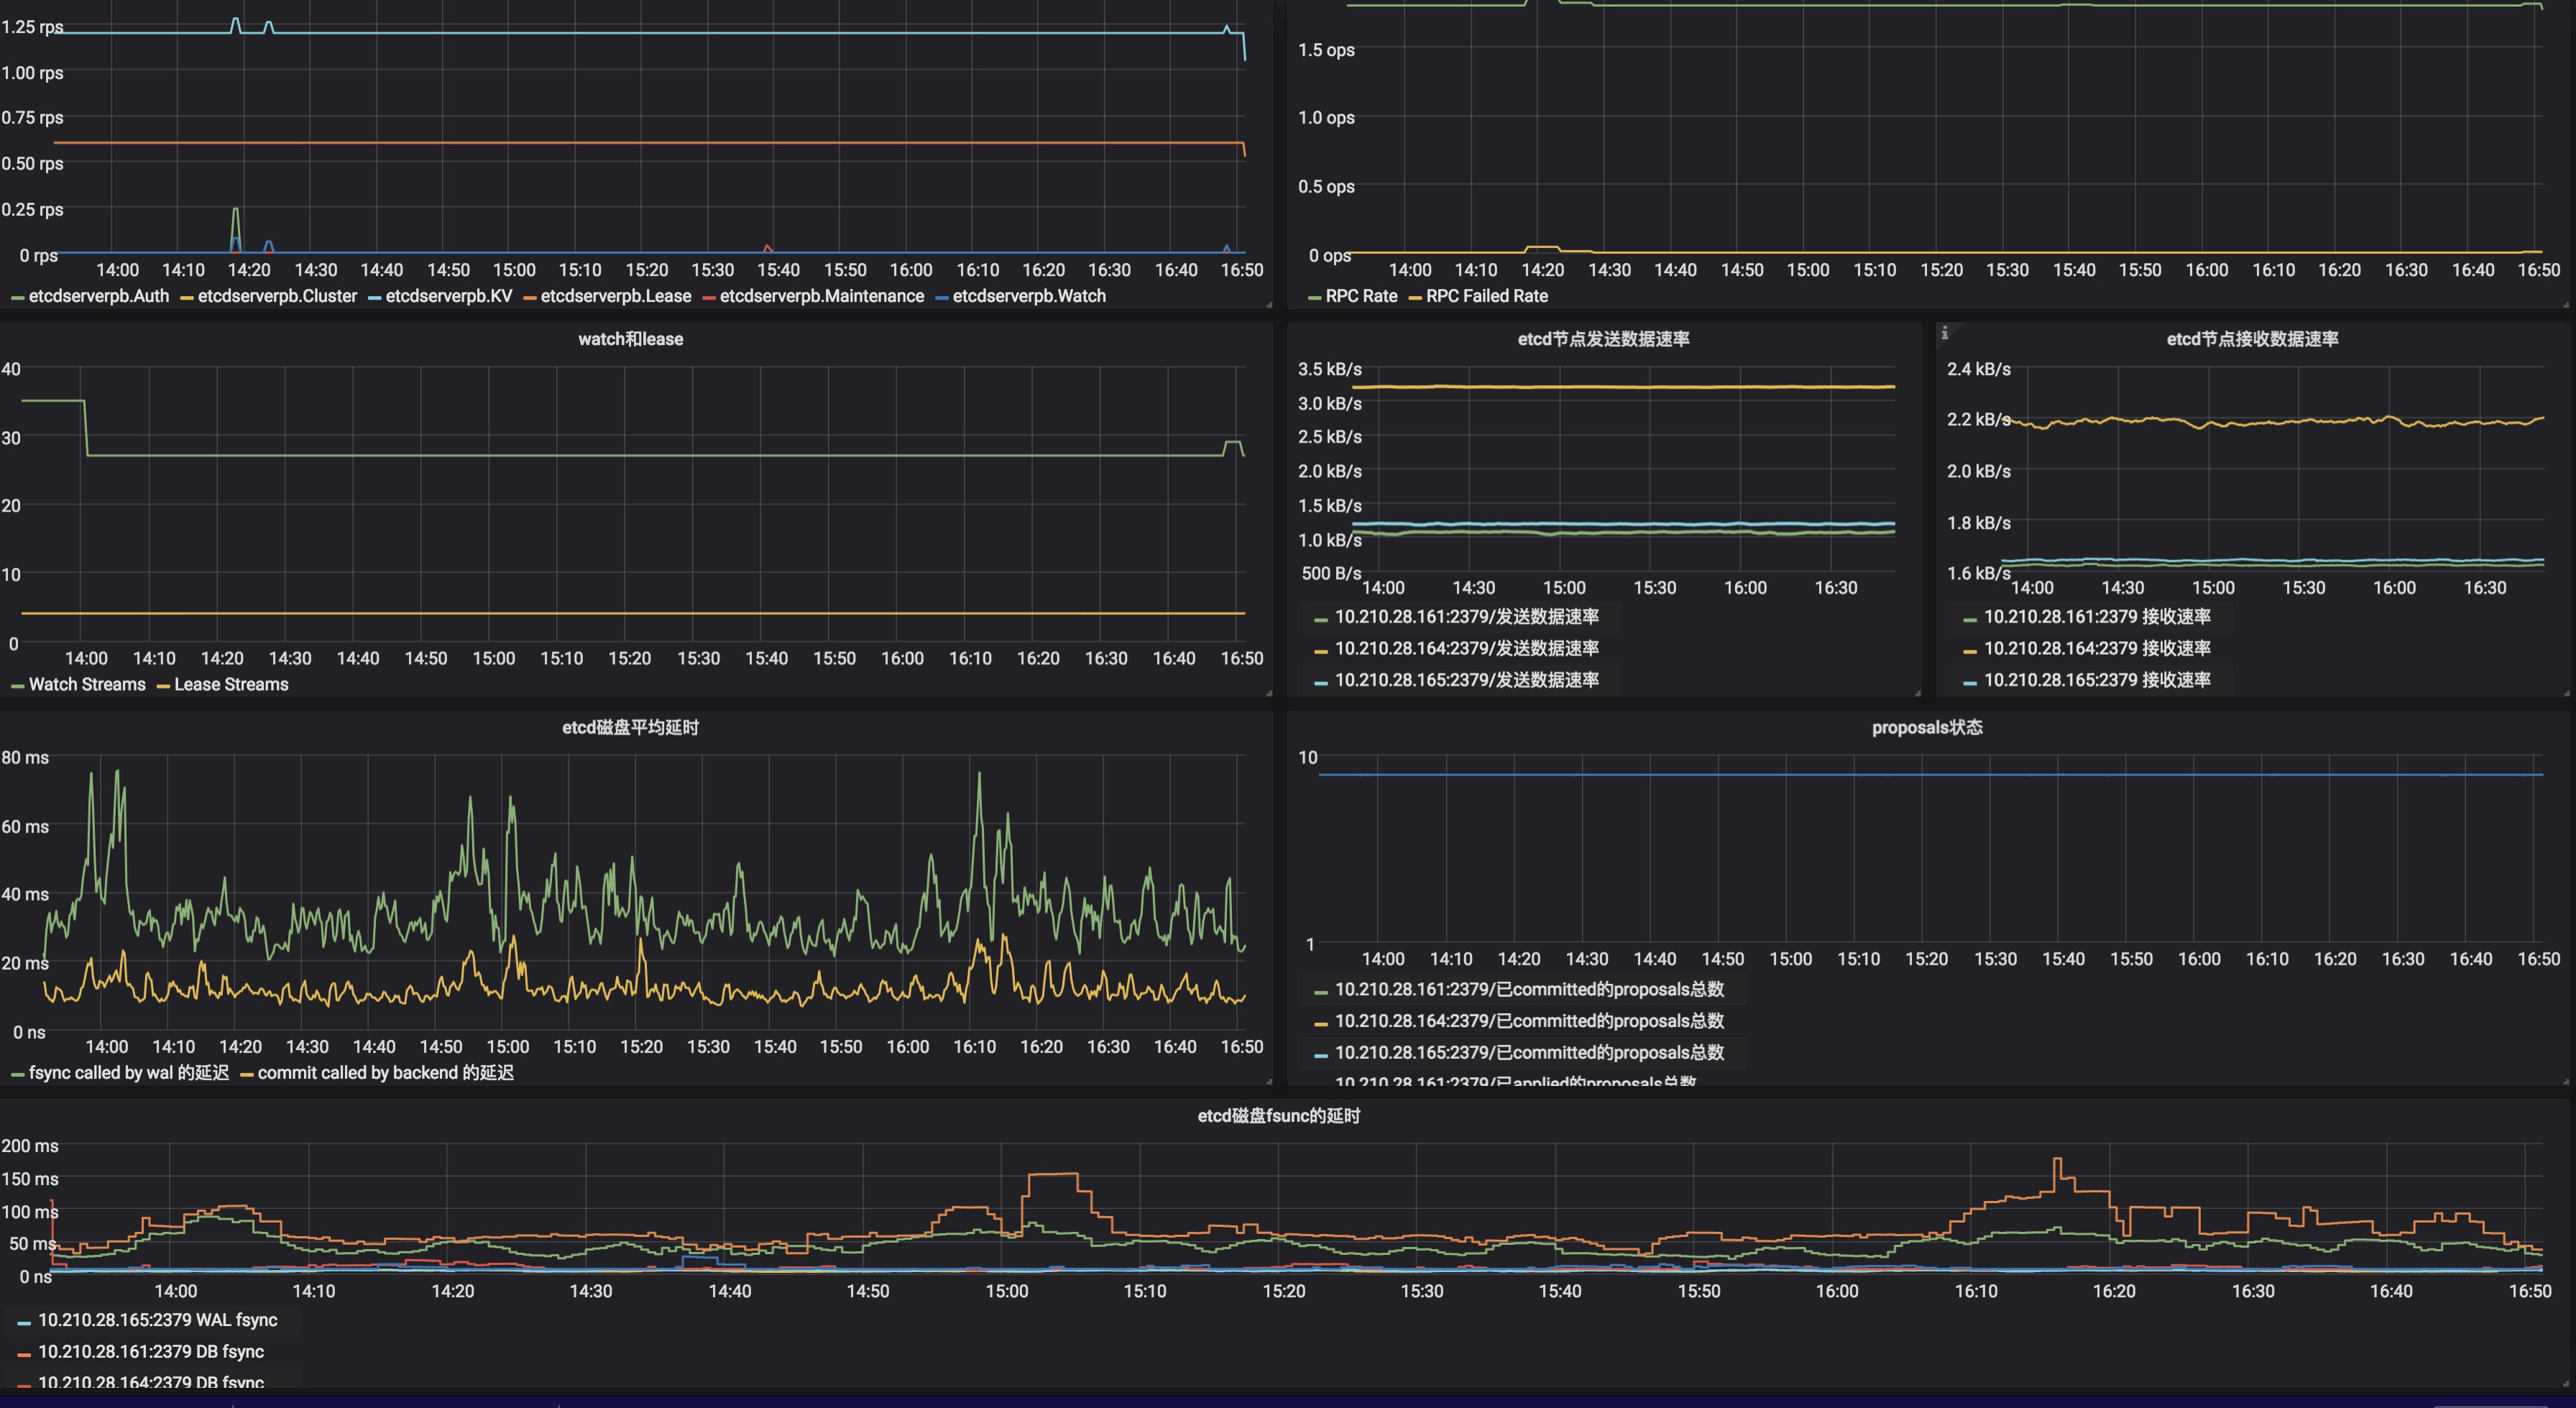Open the etcd磁盘平均延时 panel title menu

[x=630, y=727]
